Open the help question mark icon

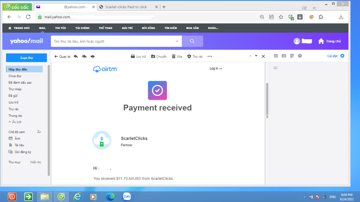pos(300,56)
